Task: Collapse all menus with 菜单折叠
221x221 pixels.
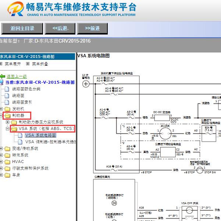Action: coord(40,64)
